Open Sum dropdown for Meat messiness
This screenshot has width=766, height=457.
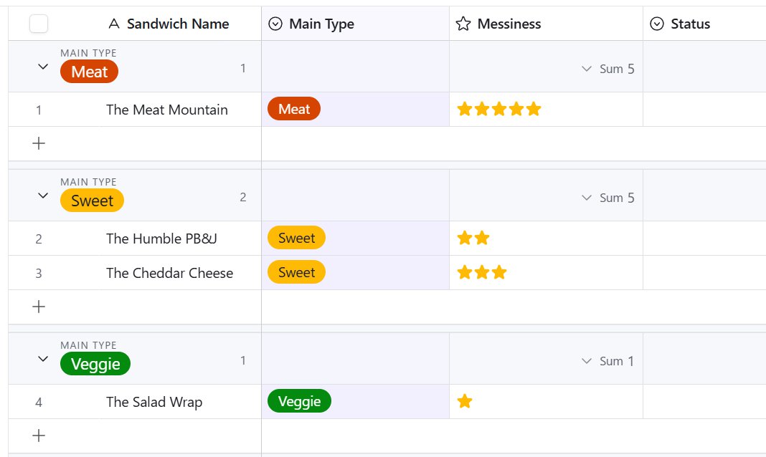pos(587,69)
